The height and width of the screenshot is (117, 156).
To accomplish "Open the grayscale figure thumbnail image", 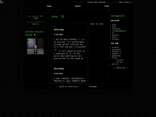I will 35,46.
